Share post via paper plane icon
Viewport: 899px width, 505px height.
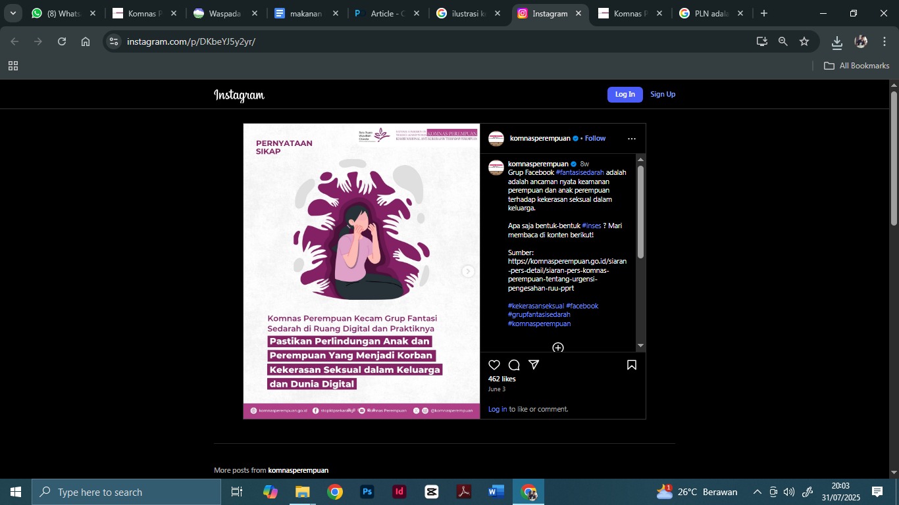[534, 365]
